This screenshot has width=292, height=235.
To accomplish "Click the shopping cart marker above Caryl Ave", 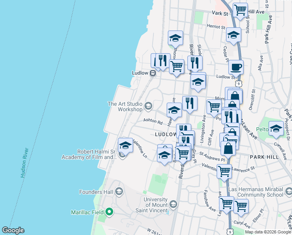I will 241,207.
